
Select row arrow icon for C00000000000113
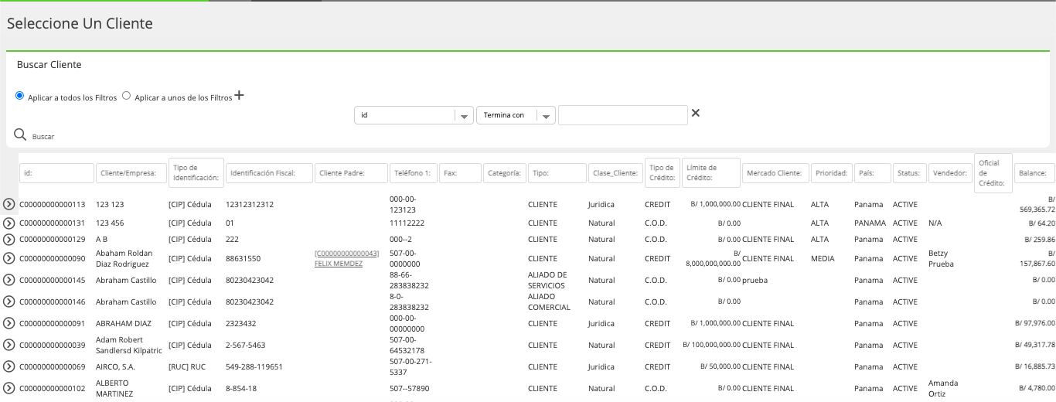tap(9, 204)
